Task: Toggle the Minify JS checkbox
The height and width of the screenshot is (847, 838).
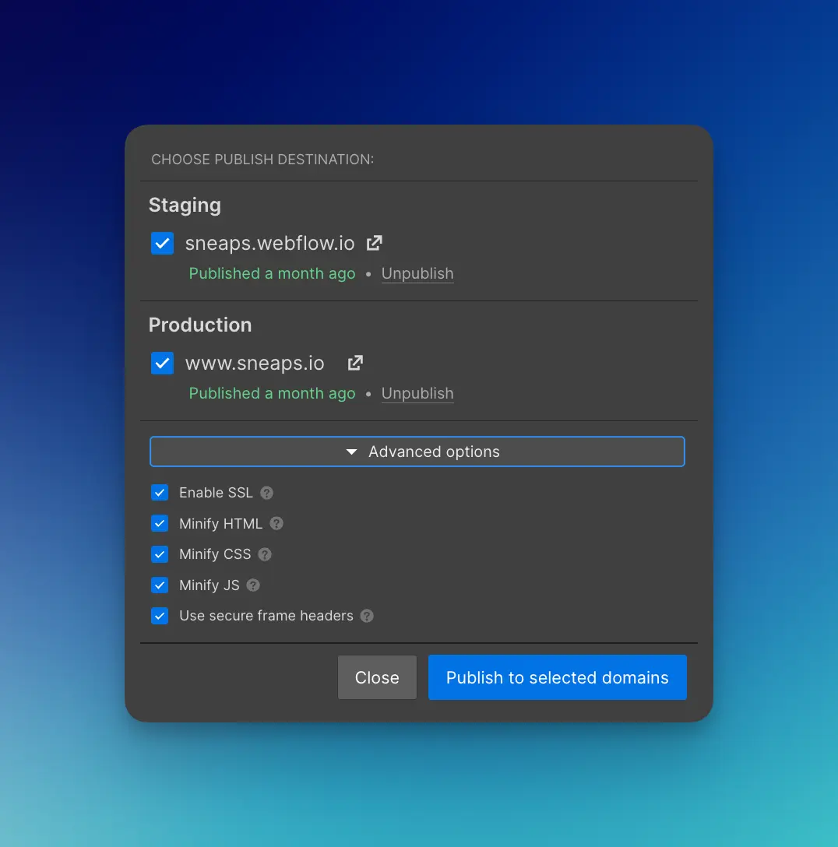Action: point(160,585)
